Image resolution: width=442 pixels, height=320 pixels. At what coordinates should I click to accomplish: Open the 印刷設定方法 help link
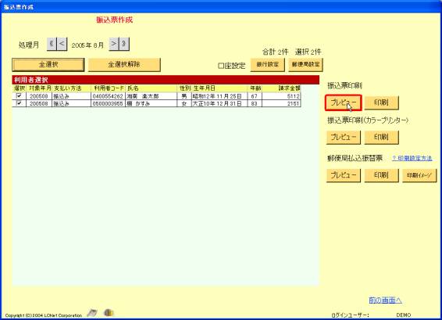pos(412,158)
